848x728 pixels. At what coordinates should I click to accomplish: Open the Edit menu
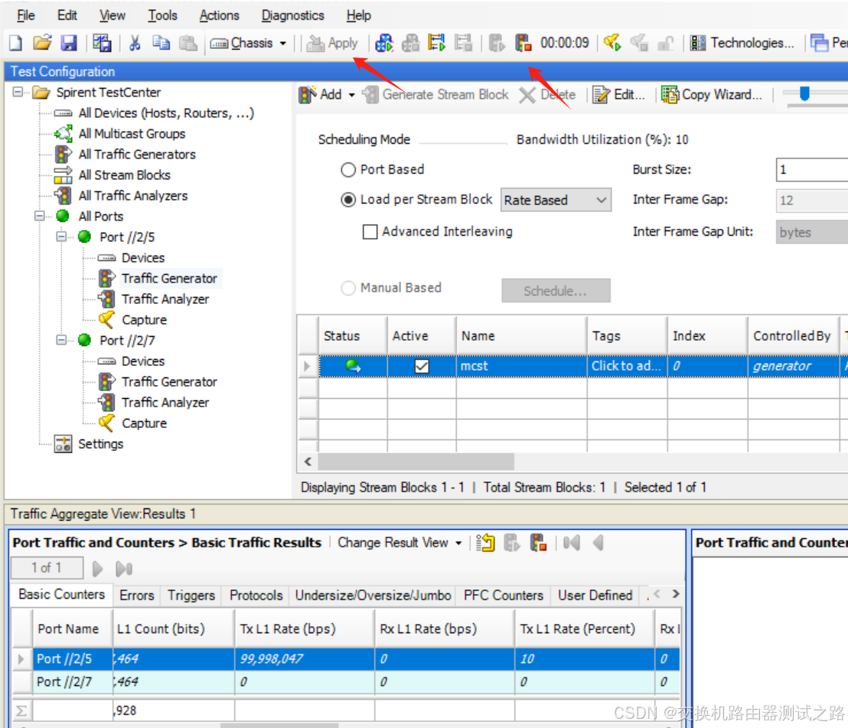tap(67, 15)
